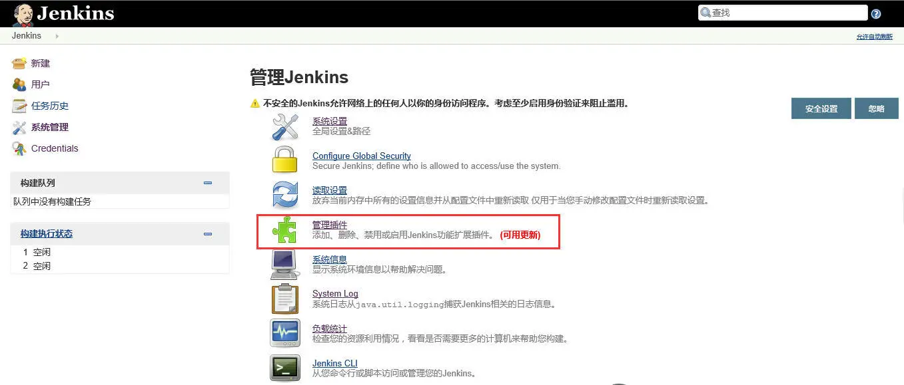Click the blue refresh 读取设置 icon
Viewport: 904px width, 385px height.
coord(285,195)
